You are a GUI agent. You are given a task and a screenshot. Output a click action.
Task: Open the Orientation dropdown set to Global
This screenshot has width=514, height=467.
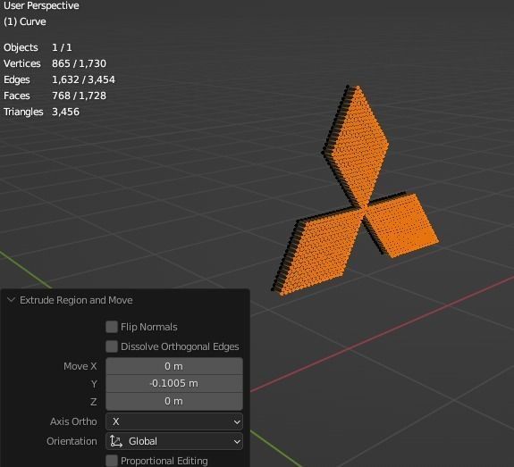click(174, 441)
